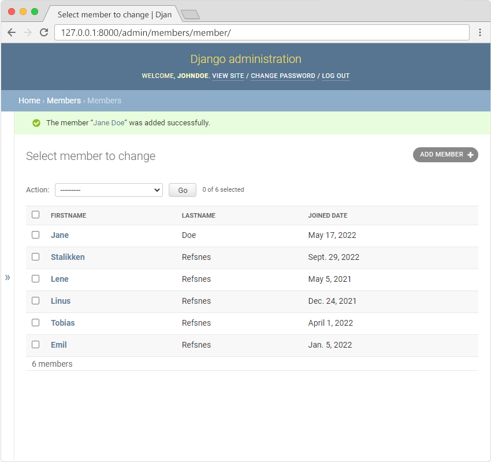Expand the sidebar with double-chevron icon

(x=8, y=277)
